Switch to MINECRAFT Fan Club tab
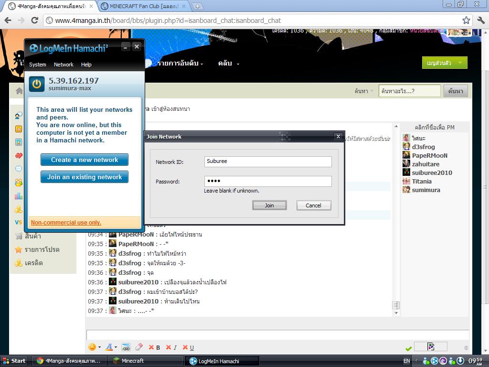This screenshot has height=367, width=489. pos(144,6)
